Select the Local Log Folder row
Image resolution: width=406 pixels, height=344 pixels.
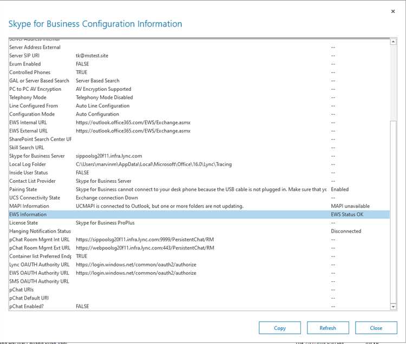click(199, 164)
